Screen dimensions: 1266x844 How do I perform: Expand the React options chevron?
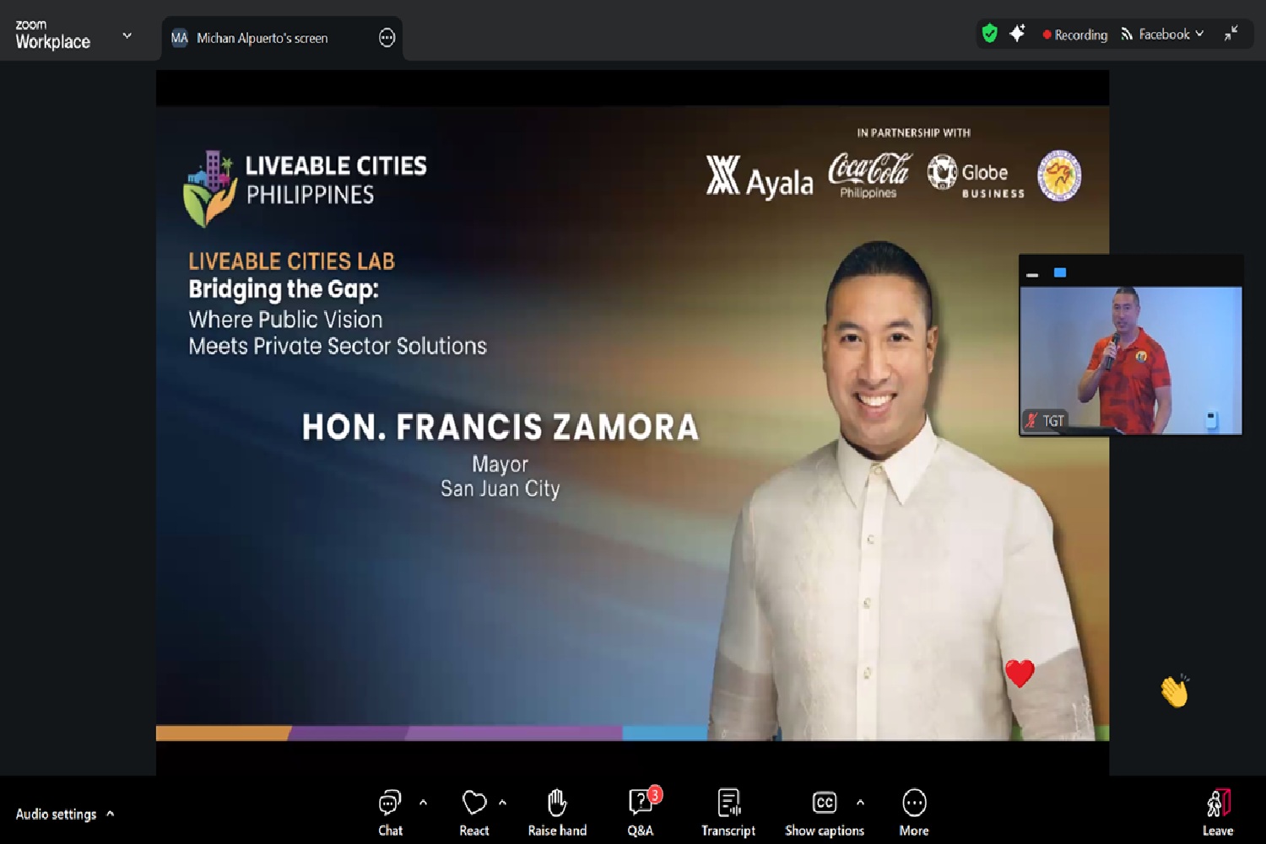(x=503, y=803)
